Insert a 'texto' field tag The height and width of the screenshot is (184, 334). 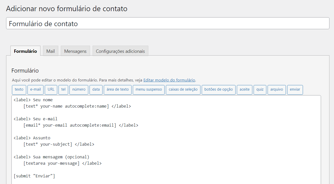19,90
